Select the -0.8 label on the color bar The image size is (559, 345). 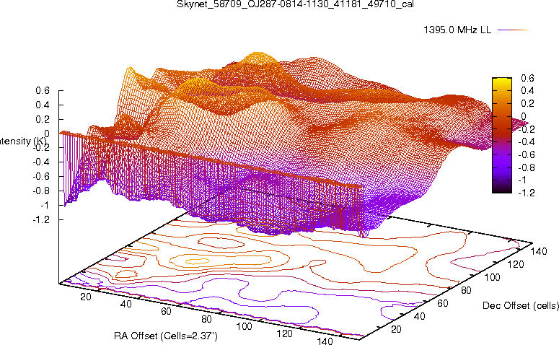coord(526,167)
